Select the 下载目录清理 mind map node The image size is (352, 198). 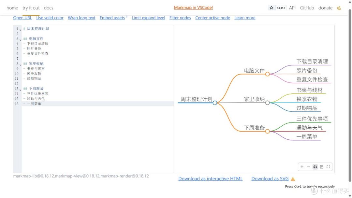pos(312,62)
